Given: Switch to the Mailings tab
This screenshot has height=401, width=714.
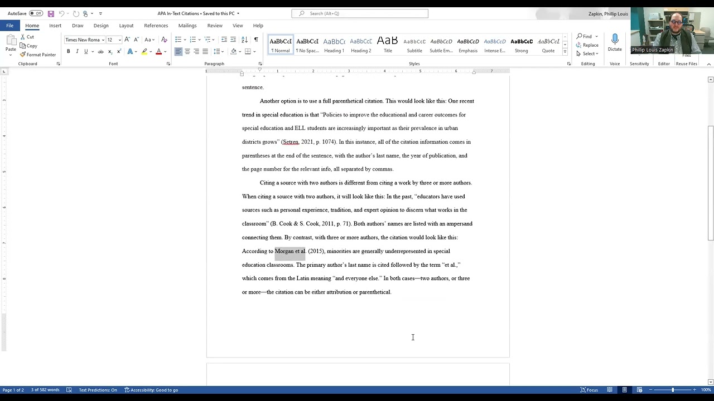Looking at the screenshot, I should click(187, 26).
